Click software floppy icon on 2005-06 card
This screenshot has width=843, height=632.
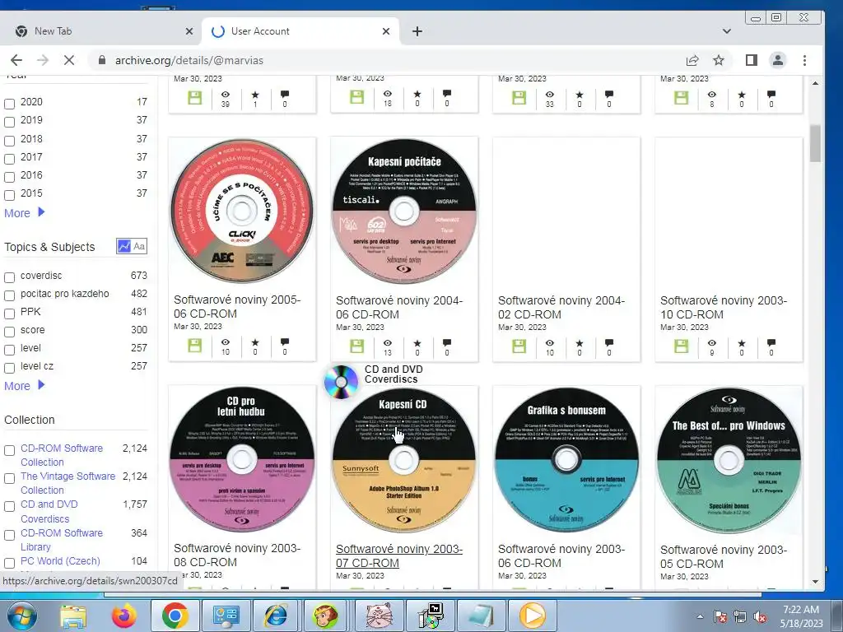(194, 346)
